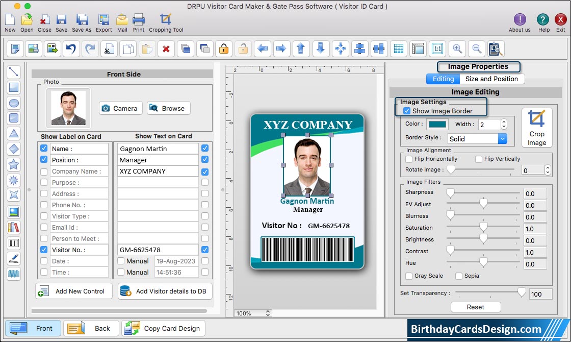
Task: Click the Undo arrow icon
Action: pyautogui.click(x=71, y=48)
